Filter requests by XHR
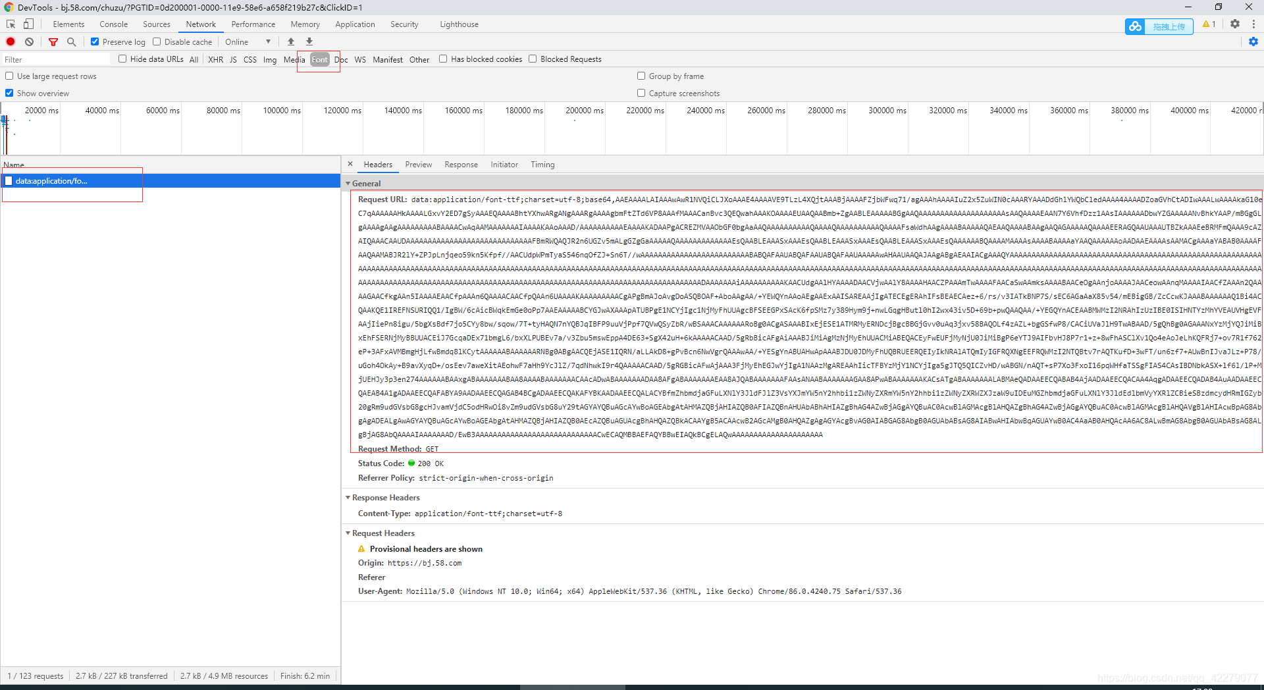 tap(215, 59)
